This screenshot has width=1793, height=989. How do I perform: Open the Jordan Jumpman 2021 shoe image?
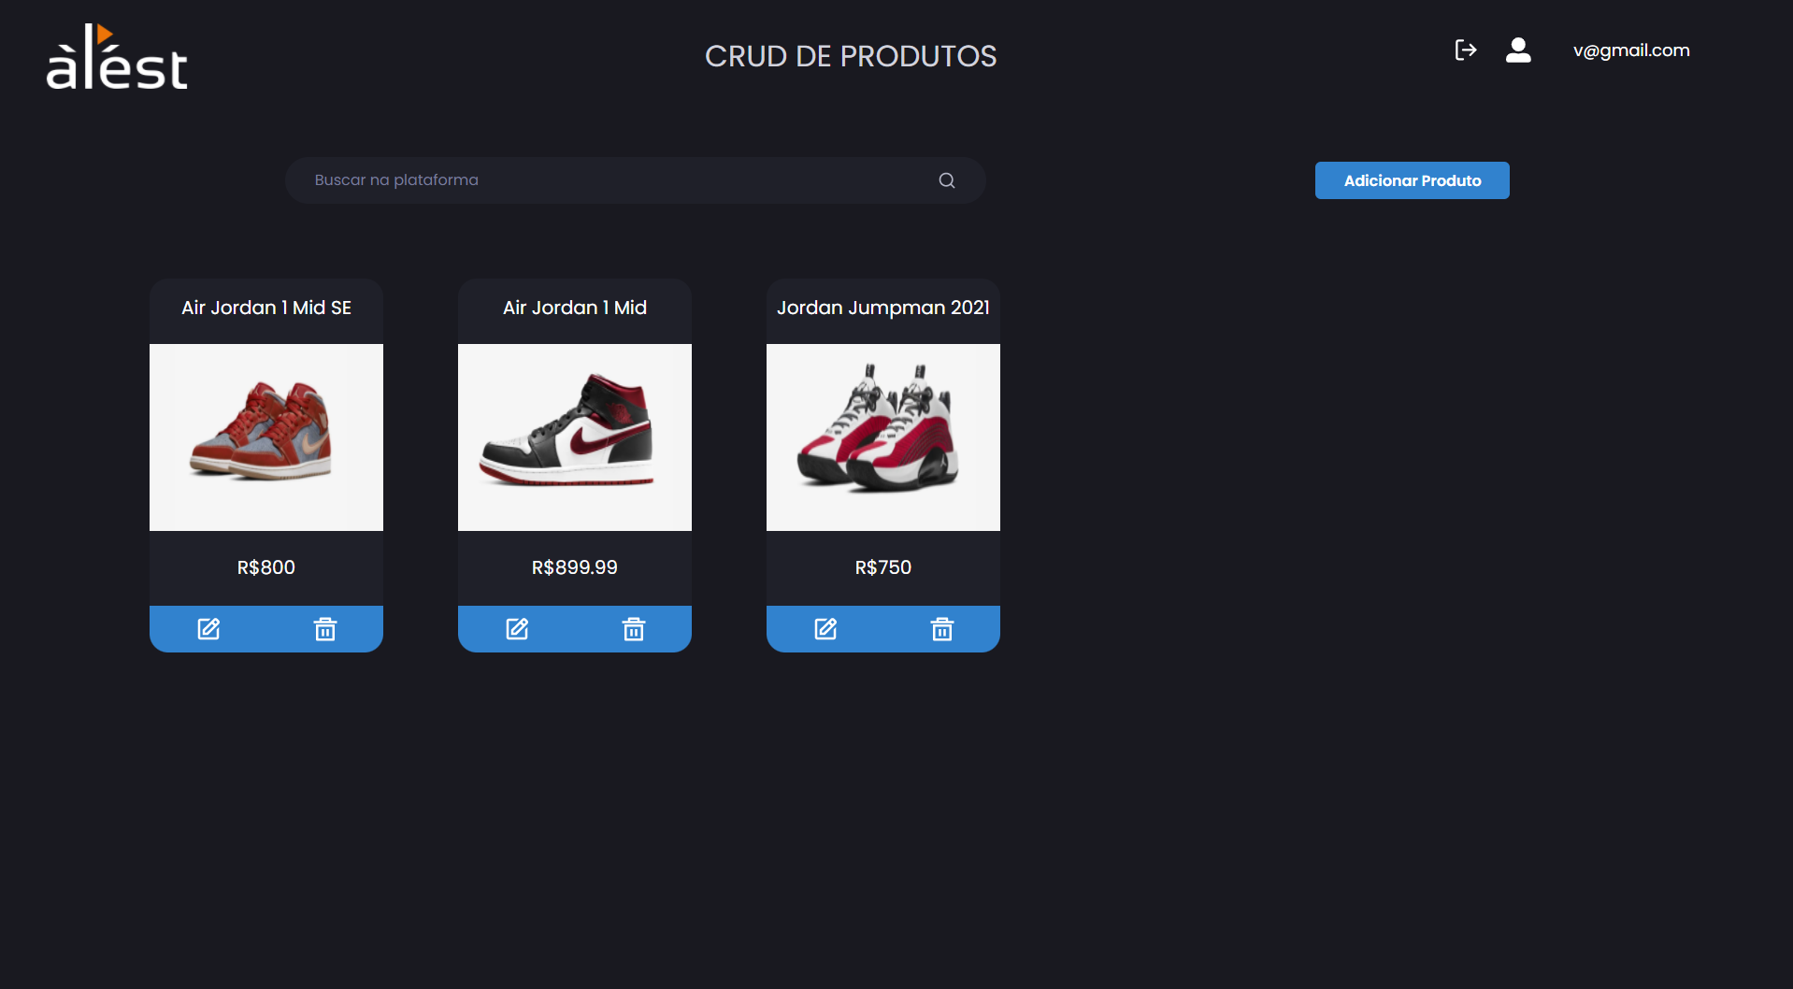(x=883, y=437)
